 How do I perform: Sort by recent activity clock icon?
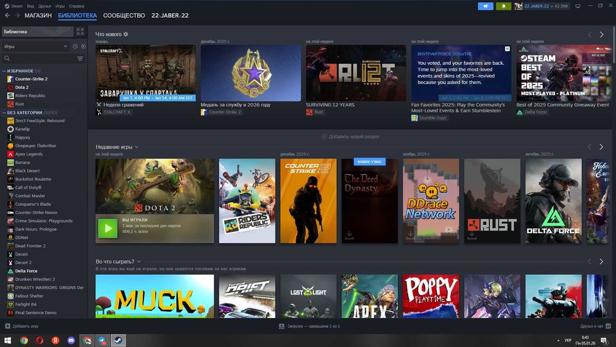[x=75, y=46]
